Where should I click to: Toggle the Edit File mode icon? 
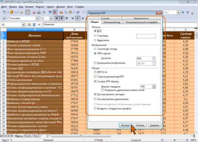click(28, 12)
